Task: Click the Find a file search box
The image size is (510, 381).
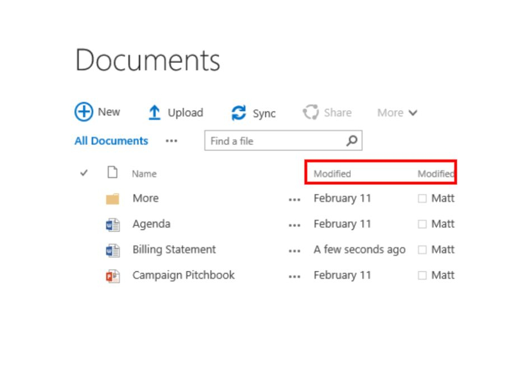Action: (274, 141)
